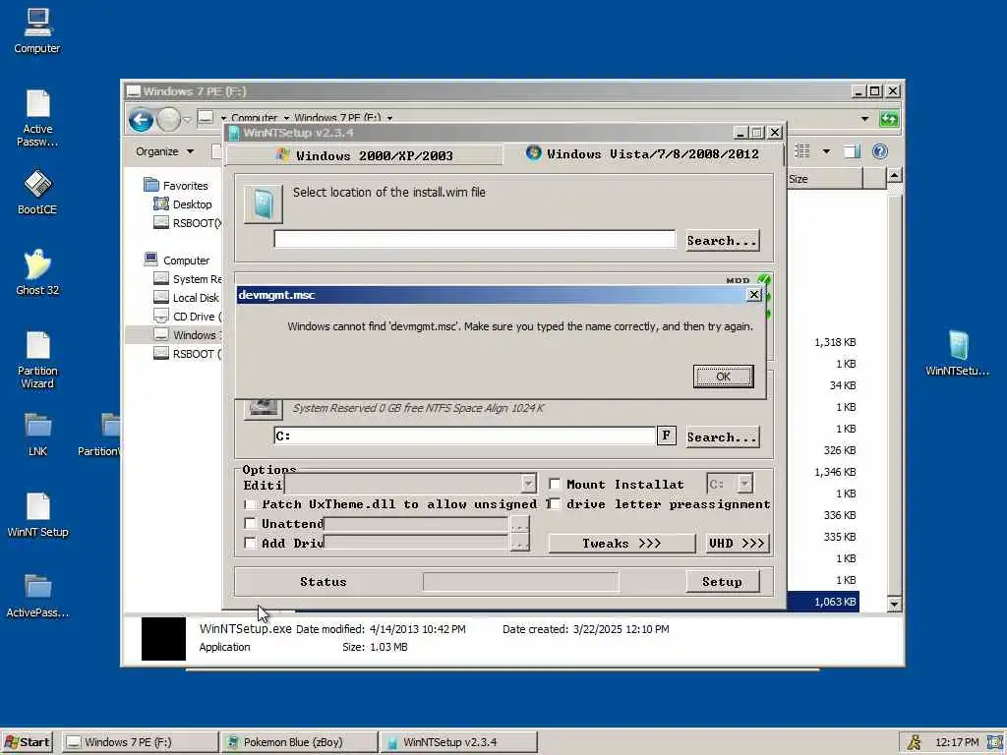Browse for drivers folder with ... button
Viewport: 1007px width, 755px height.
click(x=519, y=543)
